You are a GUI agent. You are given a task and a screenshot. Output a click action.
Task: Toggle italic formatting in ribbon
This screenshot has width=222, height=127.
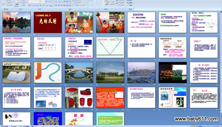(32, 5)
